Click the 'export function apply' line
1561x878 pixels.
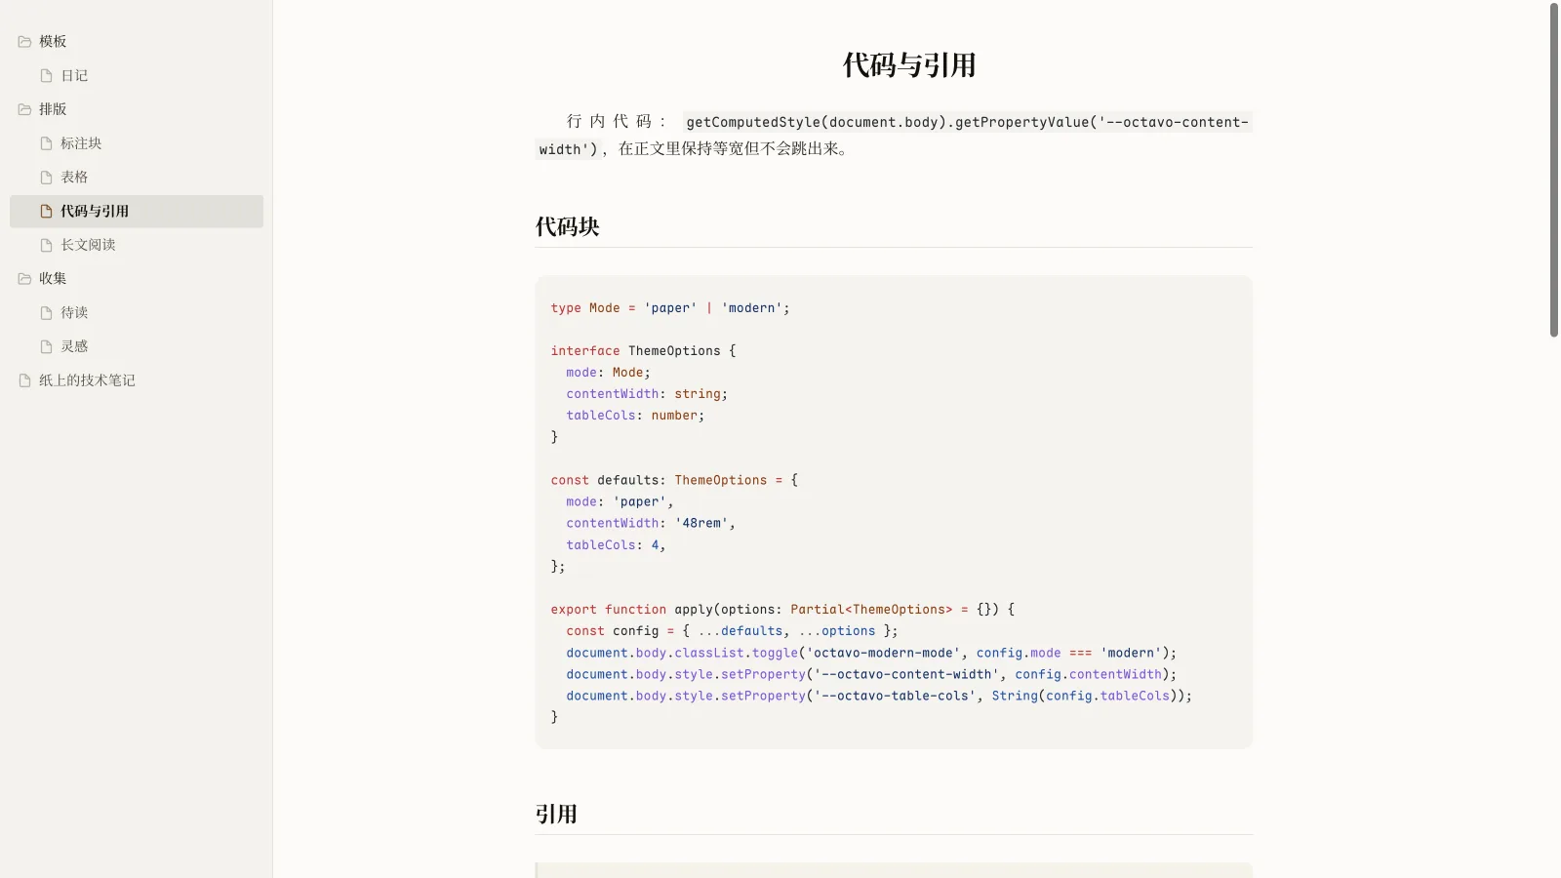[782, 610]
